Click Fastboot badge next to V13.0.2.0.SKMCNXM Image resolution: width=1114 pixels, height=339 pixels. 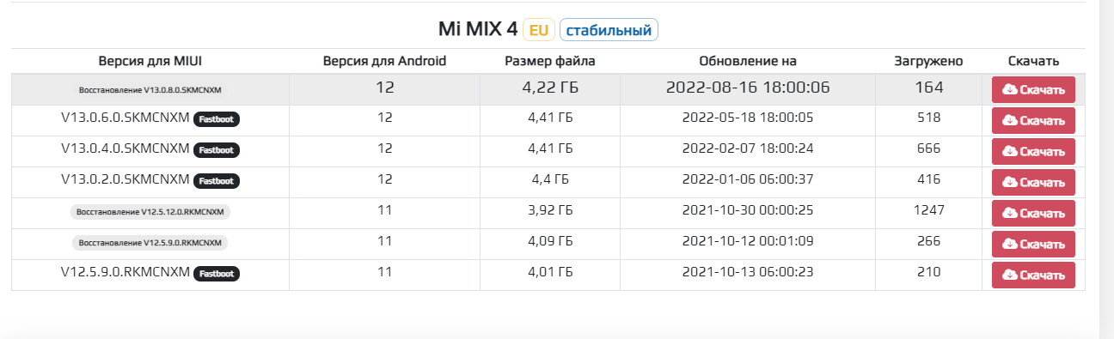(x=216, y=181)
